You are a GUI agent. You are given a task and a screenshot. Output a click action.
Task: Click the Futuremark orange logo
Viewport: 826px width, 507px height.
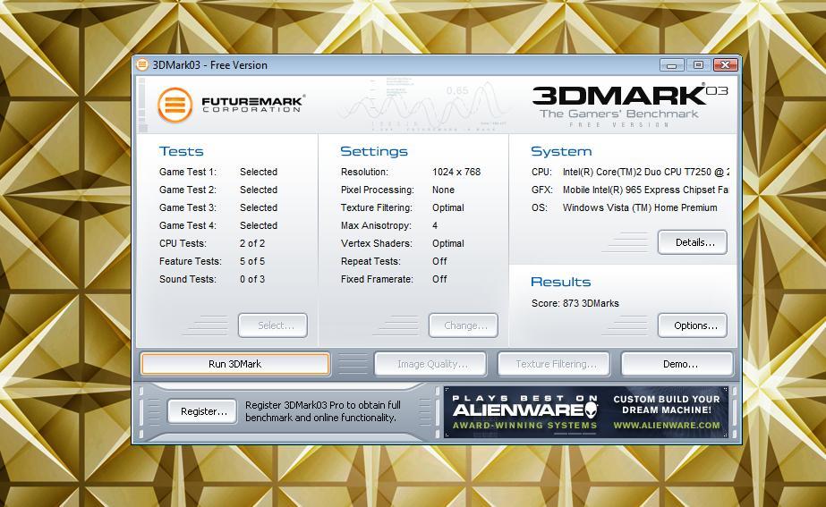175,105
